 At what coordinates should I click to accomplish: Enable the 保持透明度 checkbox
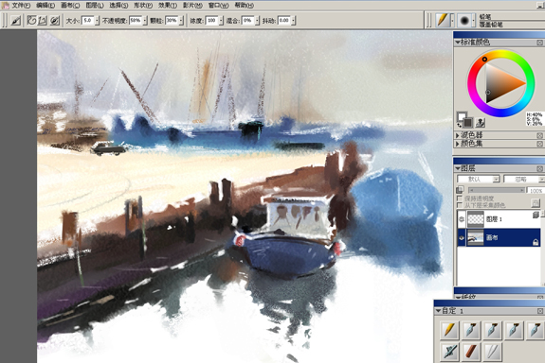coord(460,199)
